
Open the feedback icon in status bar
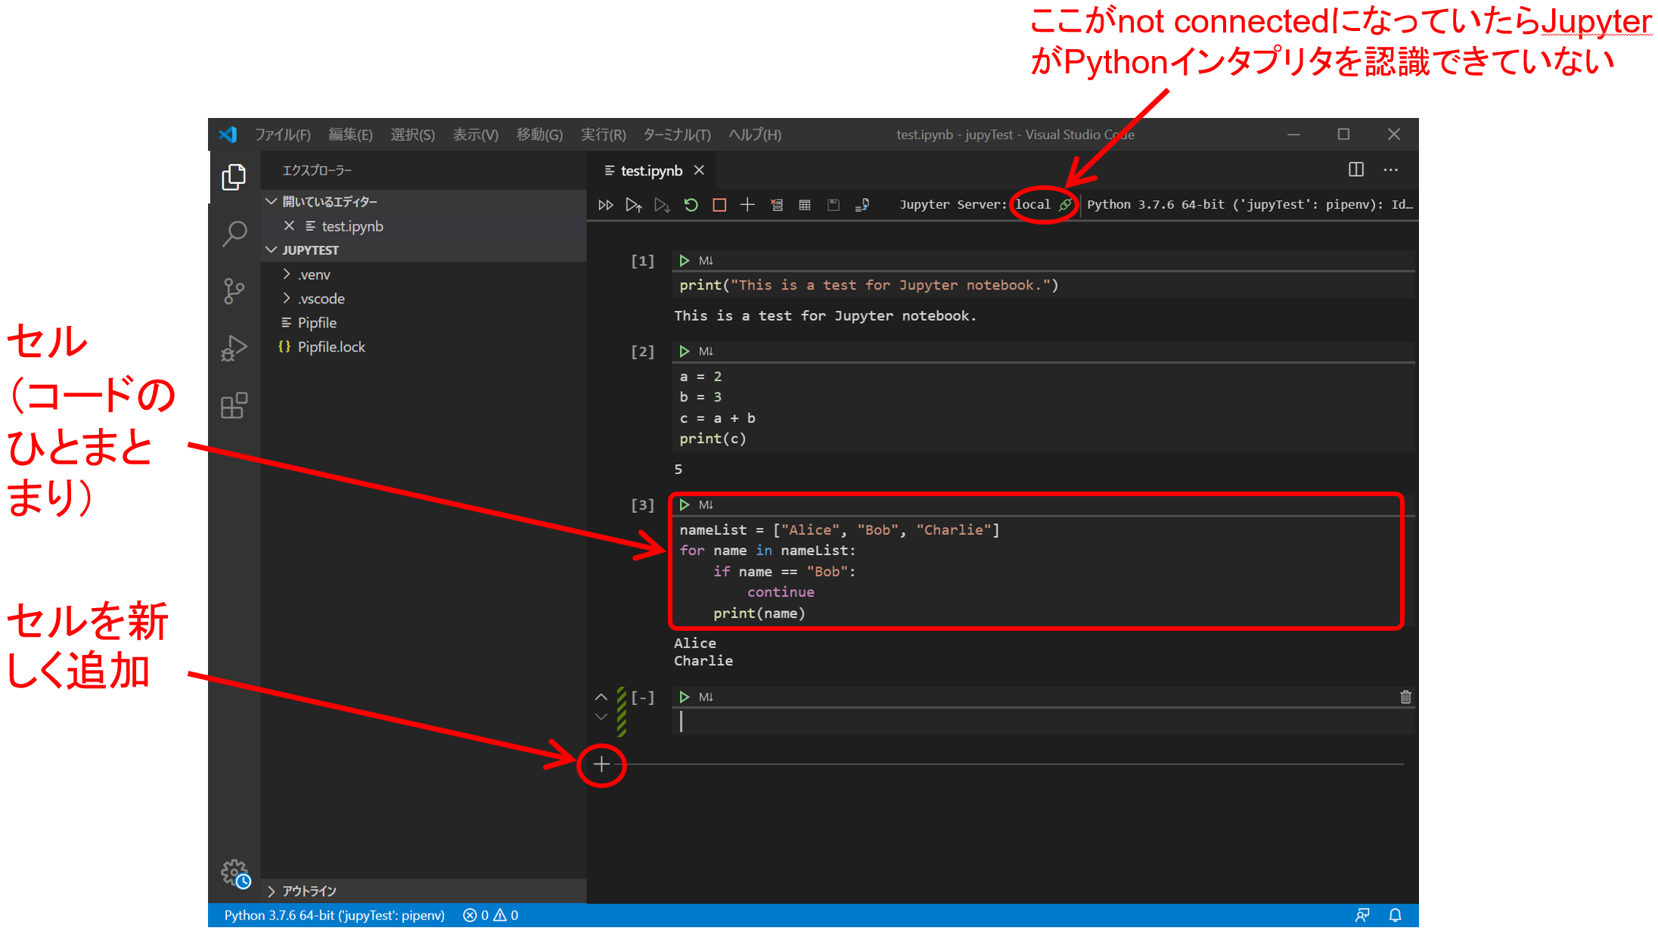1362,916
